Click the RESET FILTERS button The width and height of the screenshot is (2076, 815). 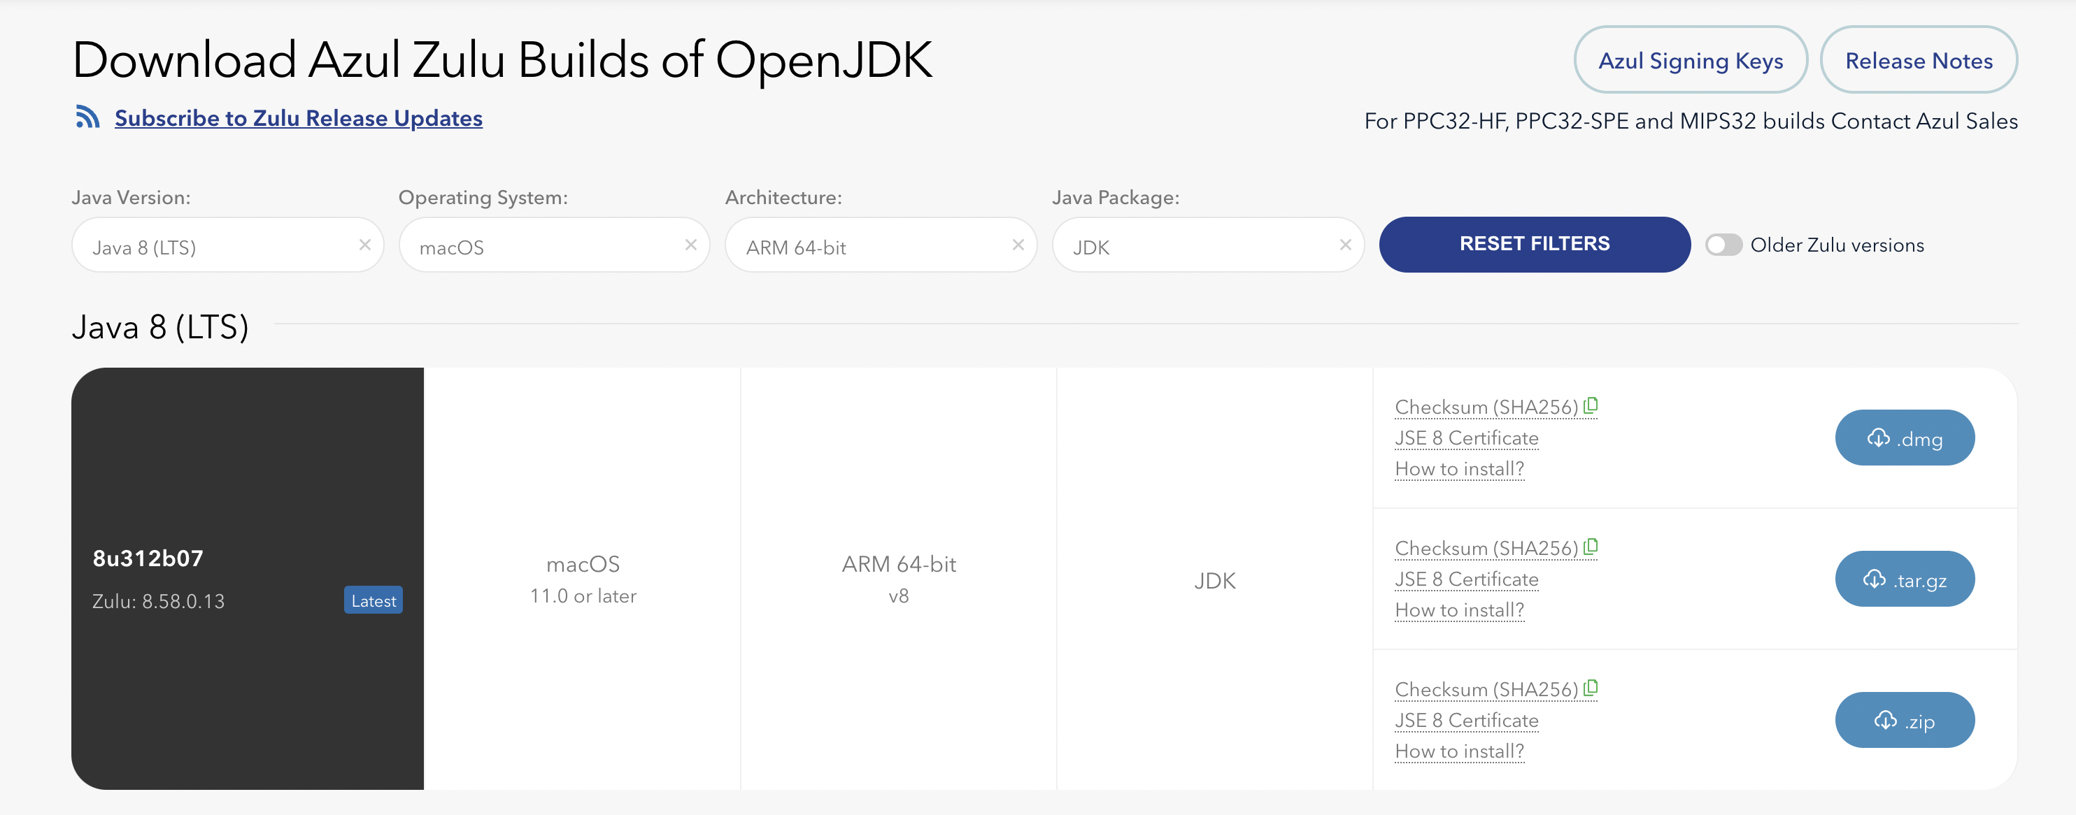coord(1535,244)
